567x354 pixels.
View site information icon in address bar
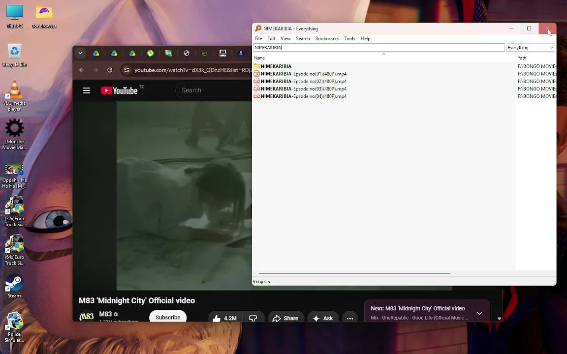(x=126, y=70)
